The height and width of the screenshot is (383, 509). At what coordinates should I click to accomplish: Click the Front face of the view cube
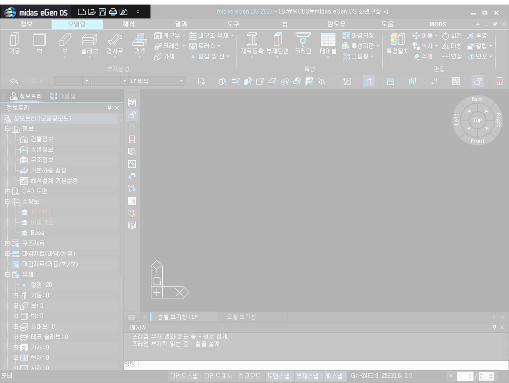pyautogui.click(x=477, y=141)
